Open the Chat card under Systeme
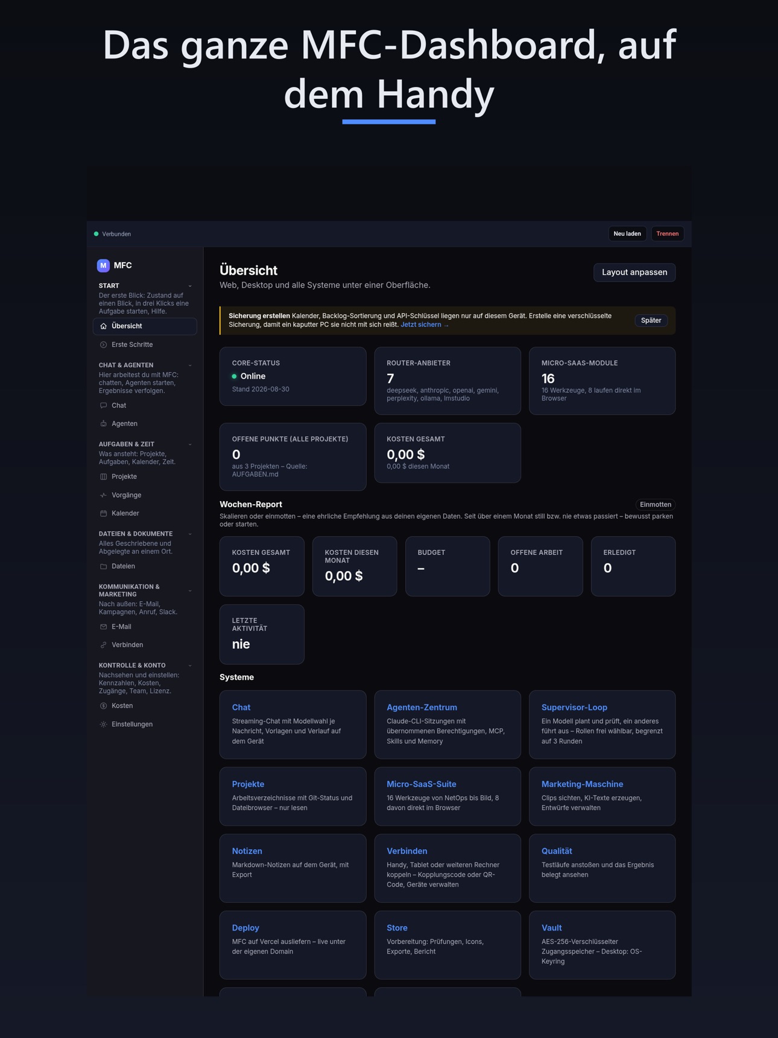Viewport: 778px width, 1038px height. point(293,724)
